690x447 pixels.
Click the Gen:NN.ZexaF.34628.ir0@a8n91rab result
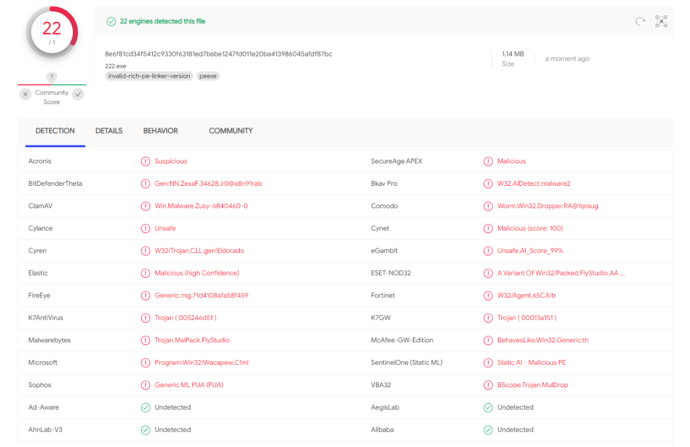click(x=209, y=184)
